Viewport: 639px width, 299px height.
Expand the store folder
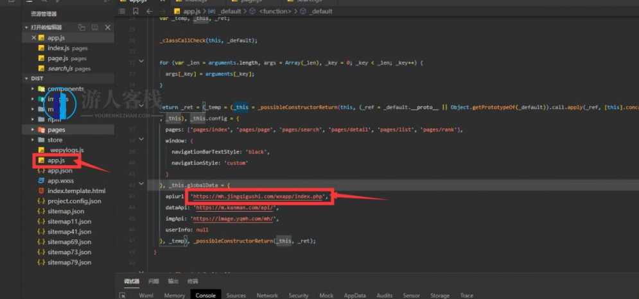coord(55,140)
